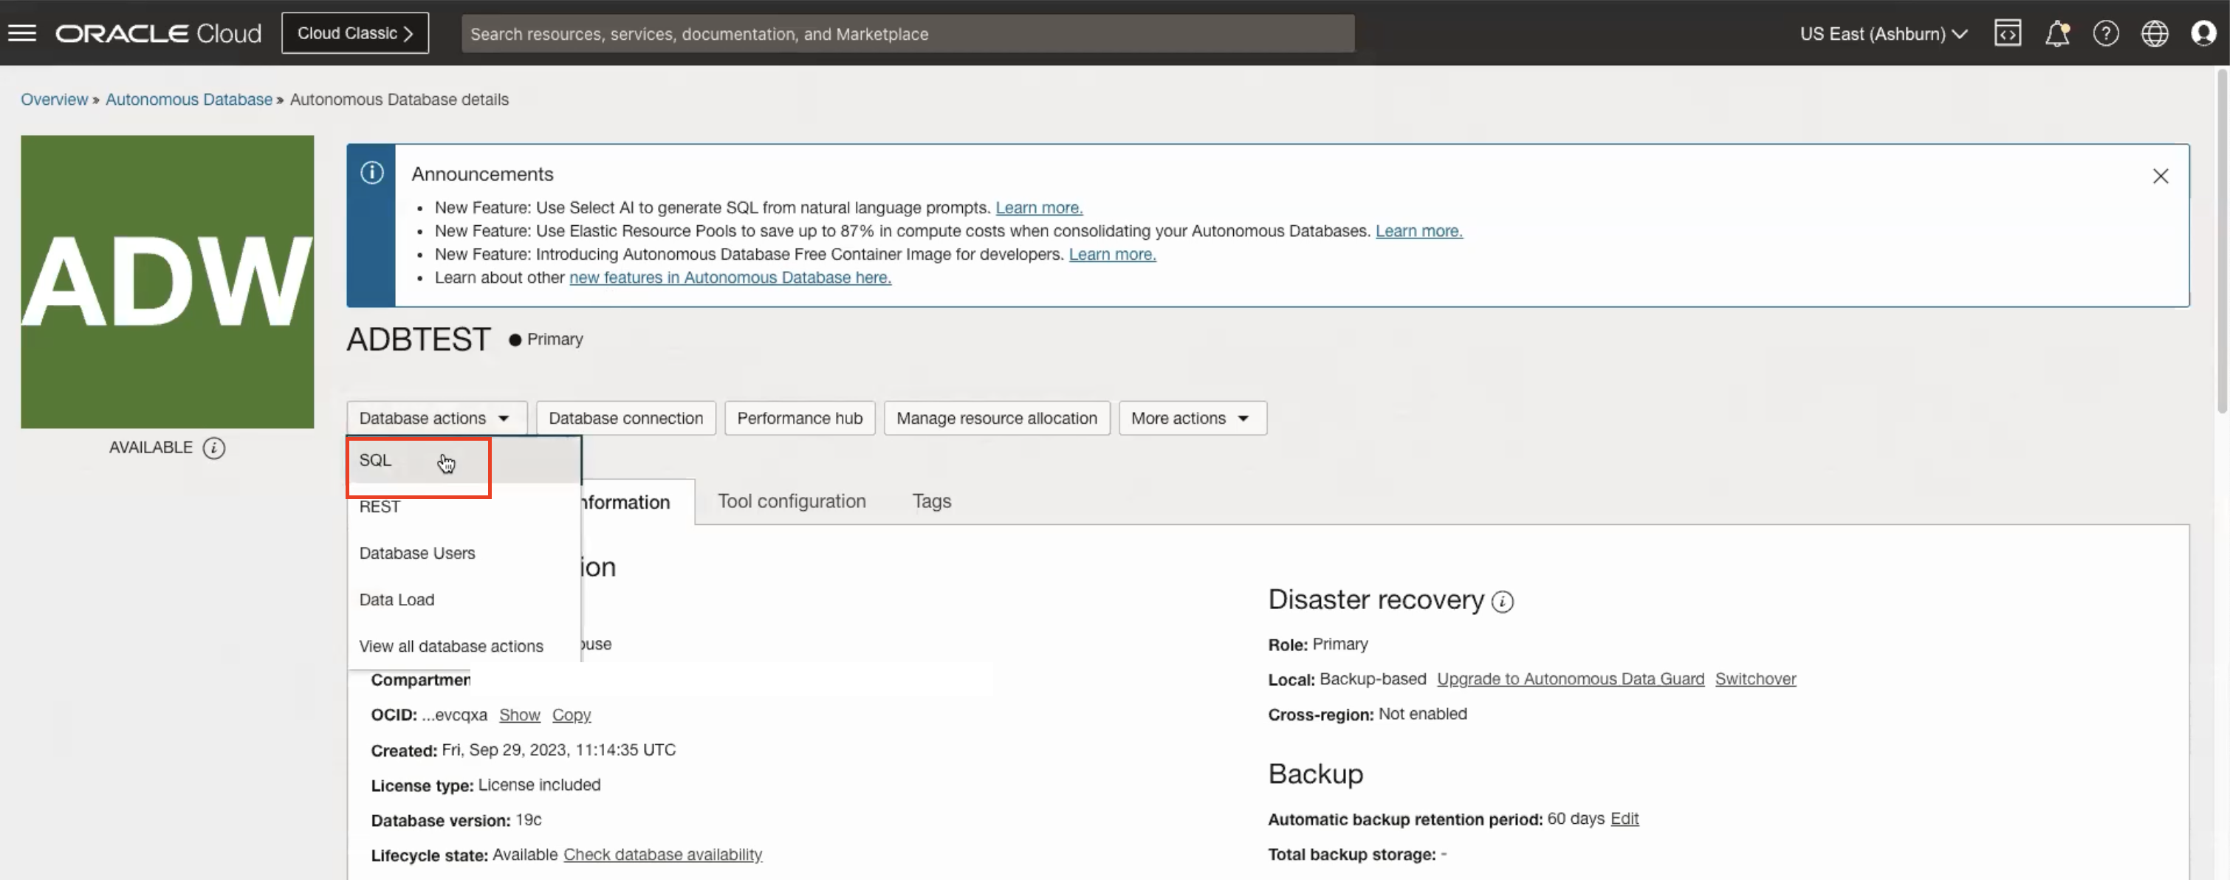
Task: Open the help menu icon
Action: point(2106,33)
